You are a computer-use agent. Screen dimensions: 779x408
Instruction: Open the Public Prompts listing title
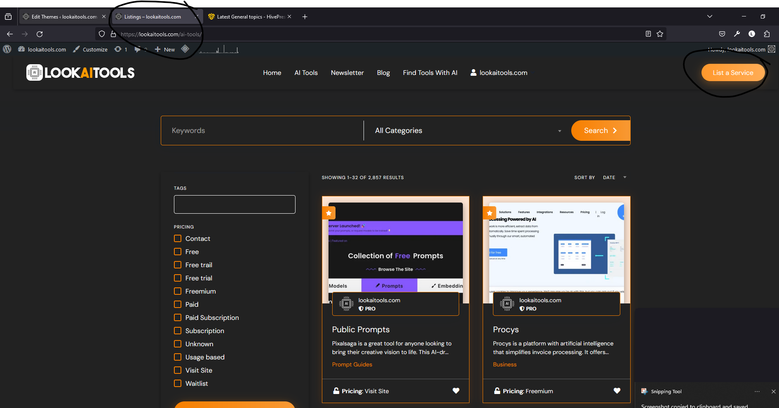click(361, 329)
